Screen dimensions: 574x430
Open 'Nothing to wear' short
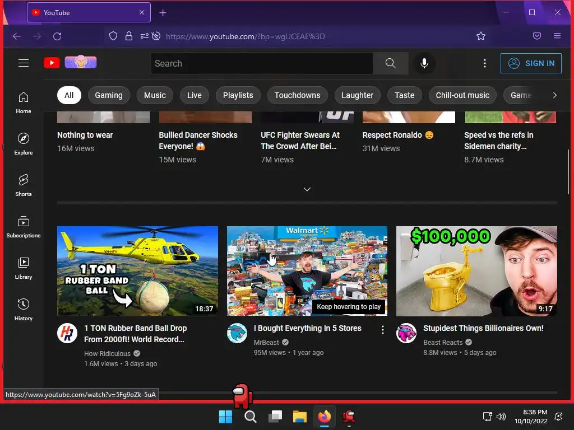[85, 135]
